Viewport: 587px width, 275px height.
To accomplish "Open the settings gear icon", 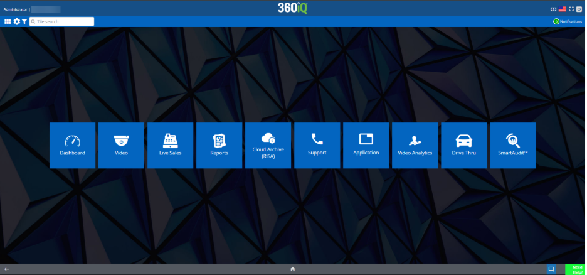I will point(16,21).
